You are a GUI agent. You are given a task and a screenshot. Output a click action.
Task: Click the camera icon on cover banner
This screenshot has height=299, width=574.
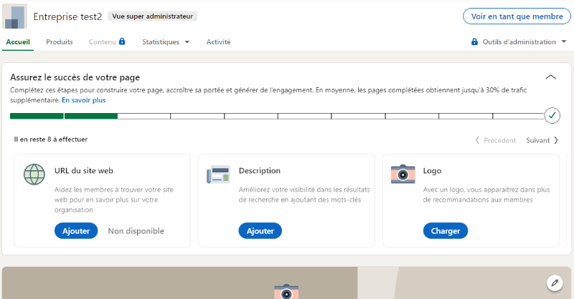tap(286, 291)
